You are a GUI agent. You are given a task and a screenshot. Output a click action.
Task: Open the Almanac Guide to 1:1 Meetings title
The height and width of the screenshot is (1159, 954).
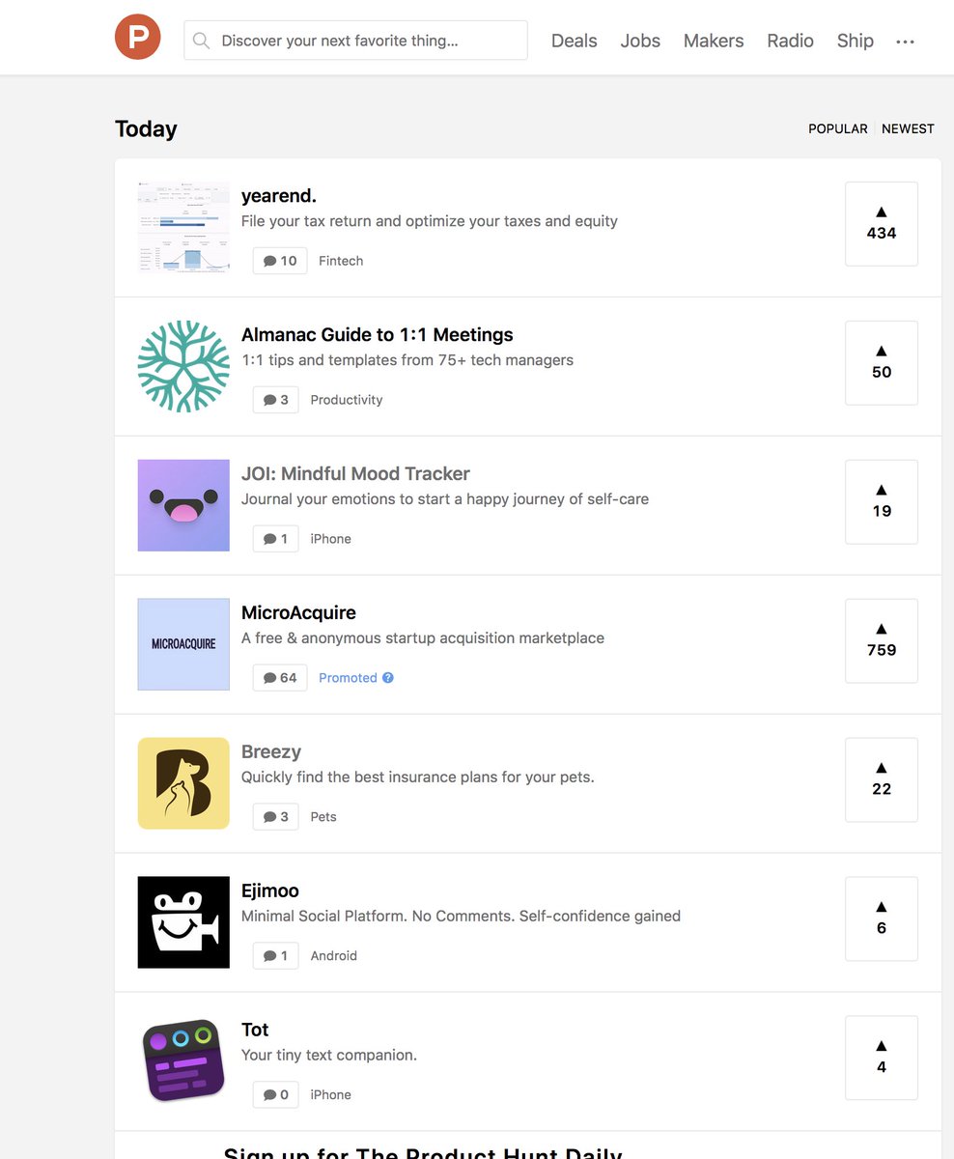point(378,335)
